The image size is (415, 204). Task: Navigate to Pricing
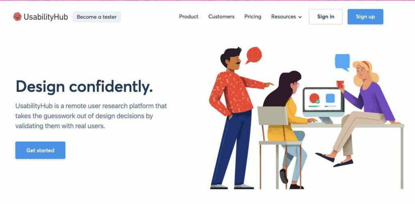[x=253, y=17]
